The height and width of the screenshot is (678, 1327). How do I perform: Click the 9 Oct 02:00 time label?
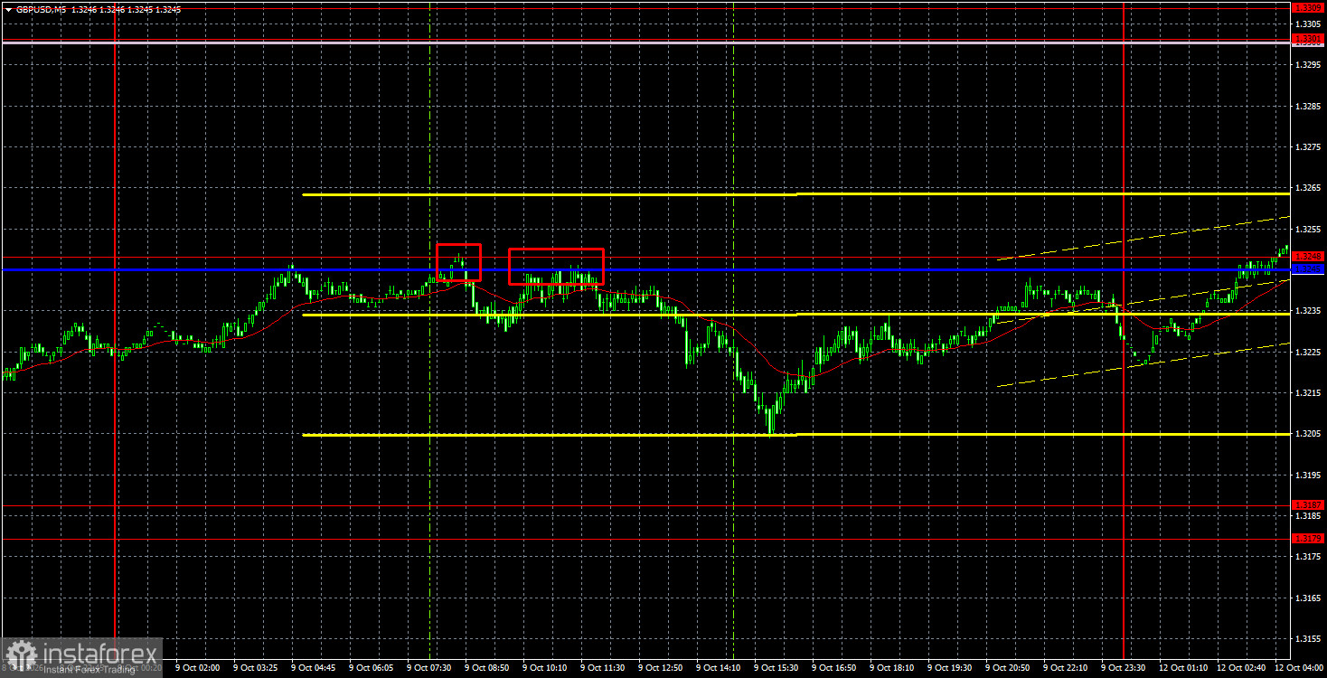point(198,668)
